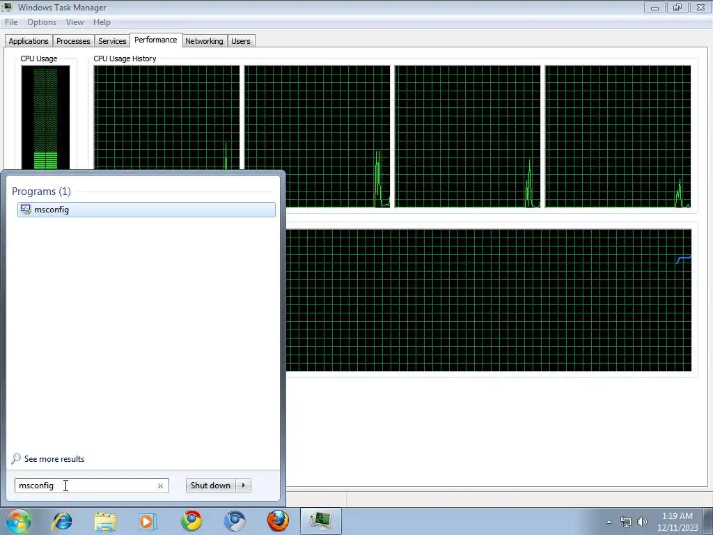The height and width of the screenshot is (535, 713).
Task: Expand the Shut down options arrow
Action: tap(244, 486)
